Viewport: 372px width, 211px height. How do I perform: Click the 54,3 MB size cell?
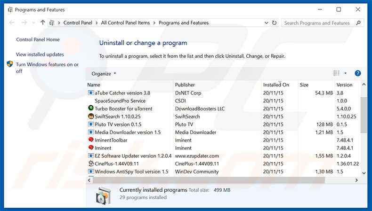324,93
